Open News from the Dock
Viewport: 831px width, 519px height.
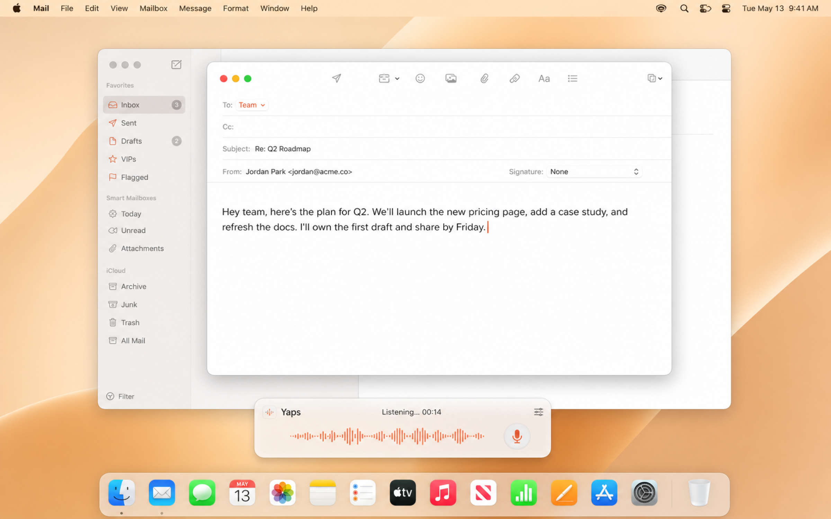pyautogui.click(x=483, y=492)
